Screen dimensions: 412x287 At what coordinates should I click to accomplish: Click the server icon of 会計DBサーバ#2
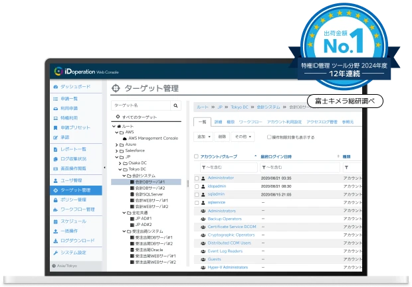132,188
